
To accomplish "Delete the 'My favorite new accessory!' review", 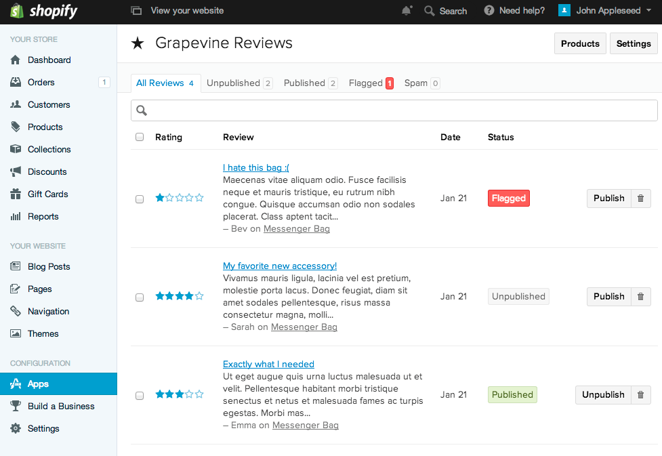I will (640, 296).
